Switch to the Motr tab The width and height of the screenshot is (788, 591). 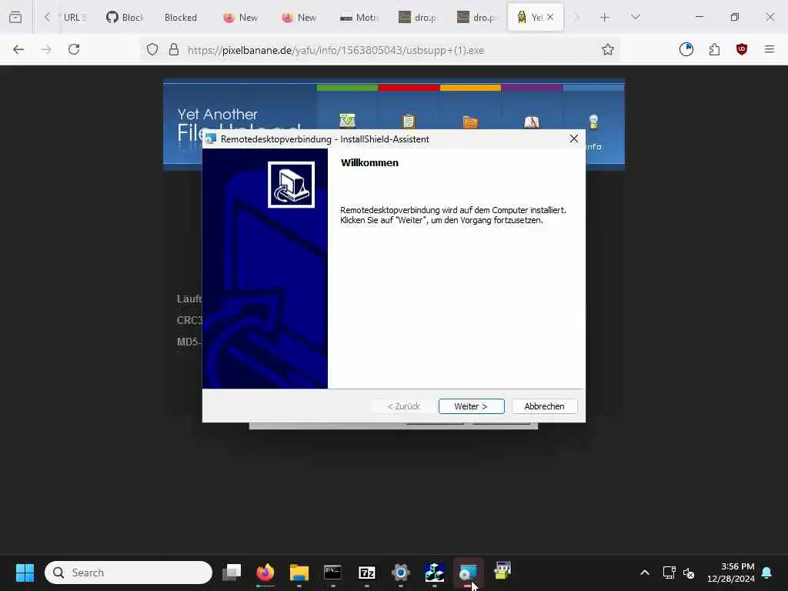coord(359,18)
